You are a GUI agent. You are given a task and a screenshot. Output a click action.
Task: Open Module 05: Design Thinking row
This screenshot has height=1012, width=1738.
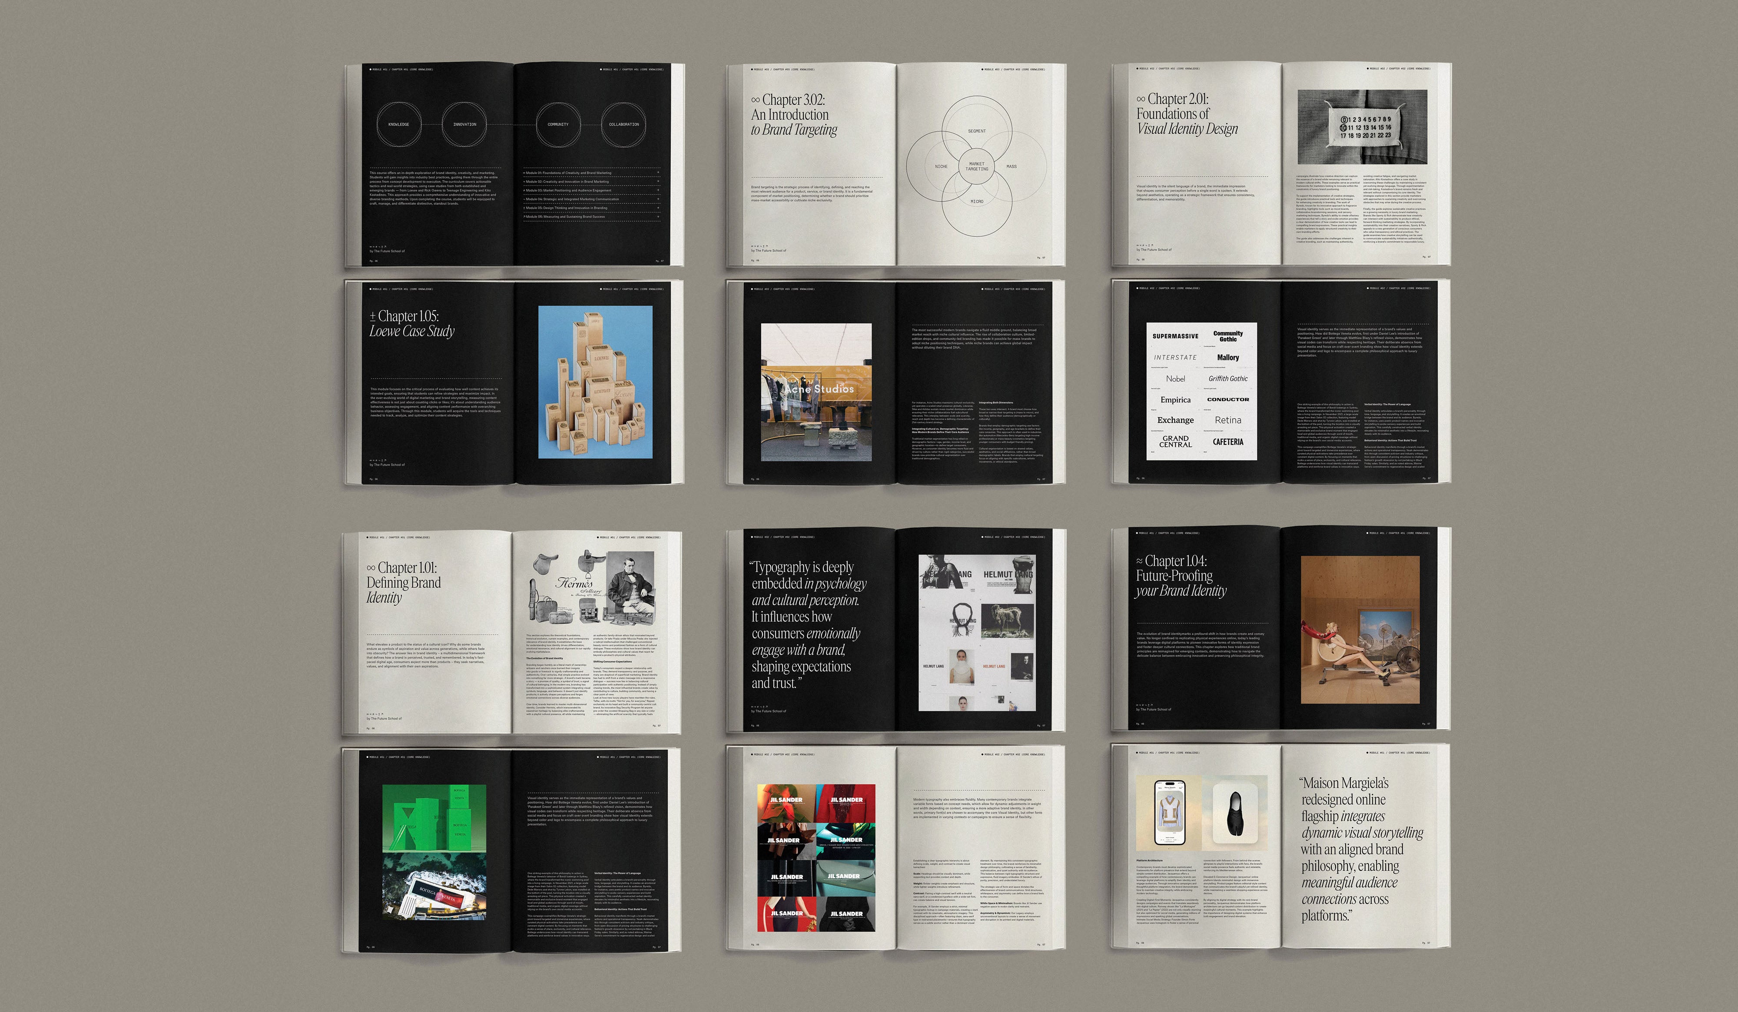pos(567,208)
